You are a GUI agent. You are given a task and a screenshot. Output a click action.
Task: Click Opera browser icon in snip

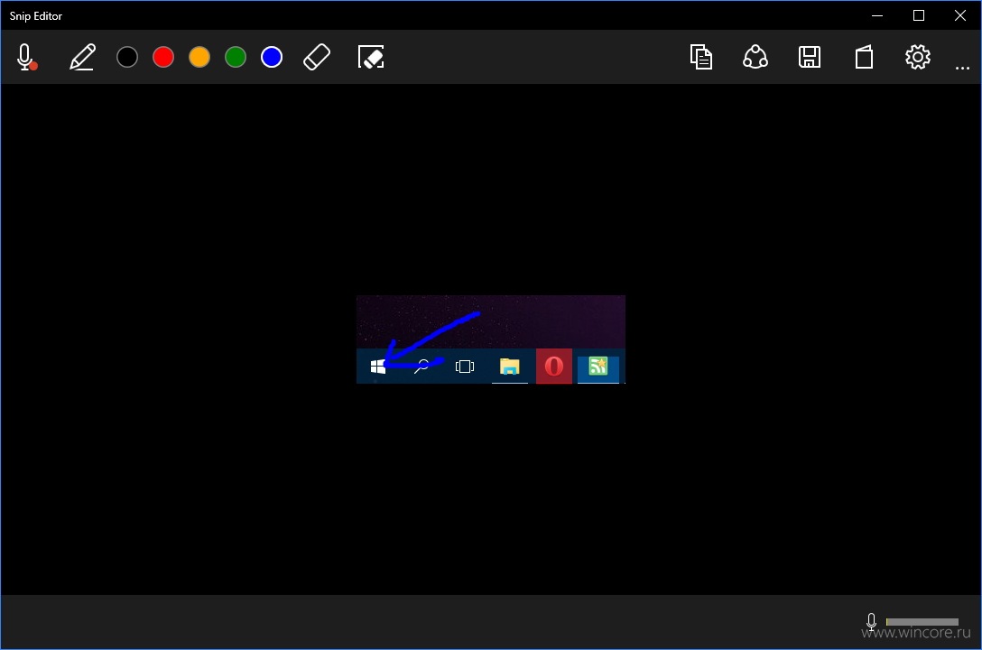pos(554,367)
